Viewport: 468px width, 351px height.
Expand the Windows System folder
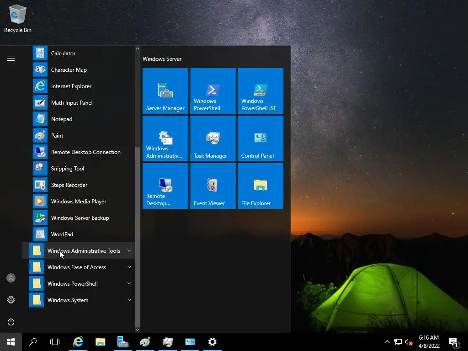click(78, 300)
